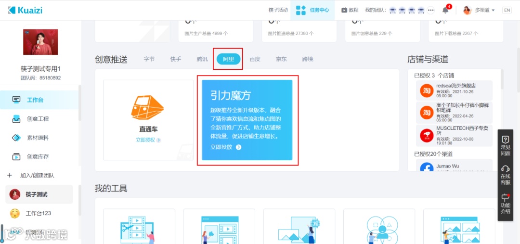Image resolution: width=520 pixels, height=244 pixels.
Task: Click 立即授权 link under 直通车
Action: [x=148, y=140]
